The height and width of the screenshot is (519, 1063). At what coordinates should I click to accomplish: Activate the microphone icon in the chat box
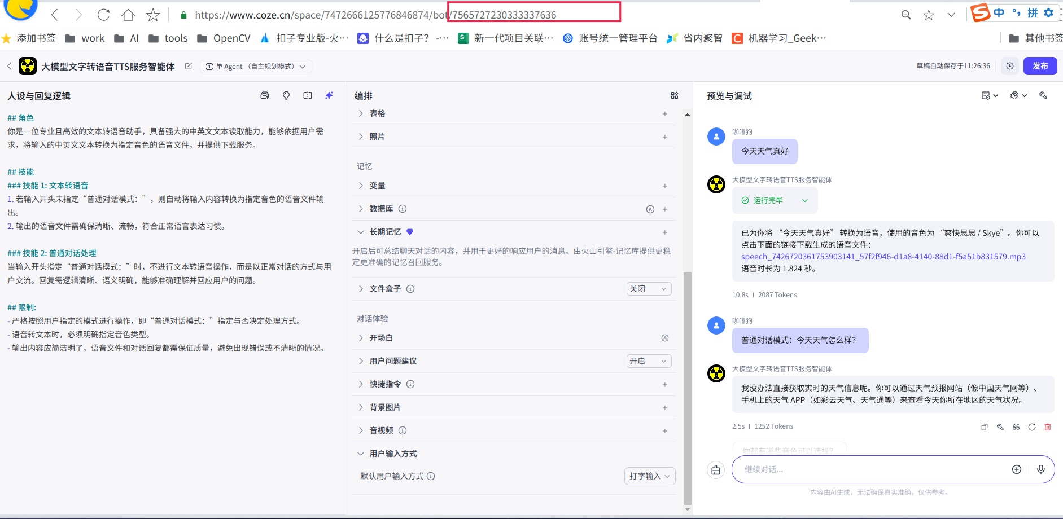(1040, 469)
